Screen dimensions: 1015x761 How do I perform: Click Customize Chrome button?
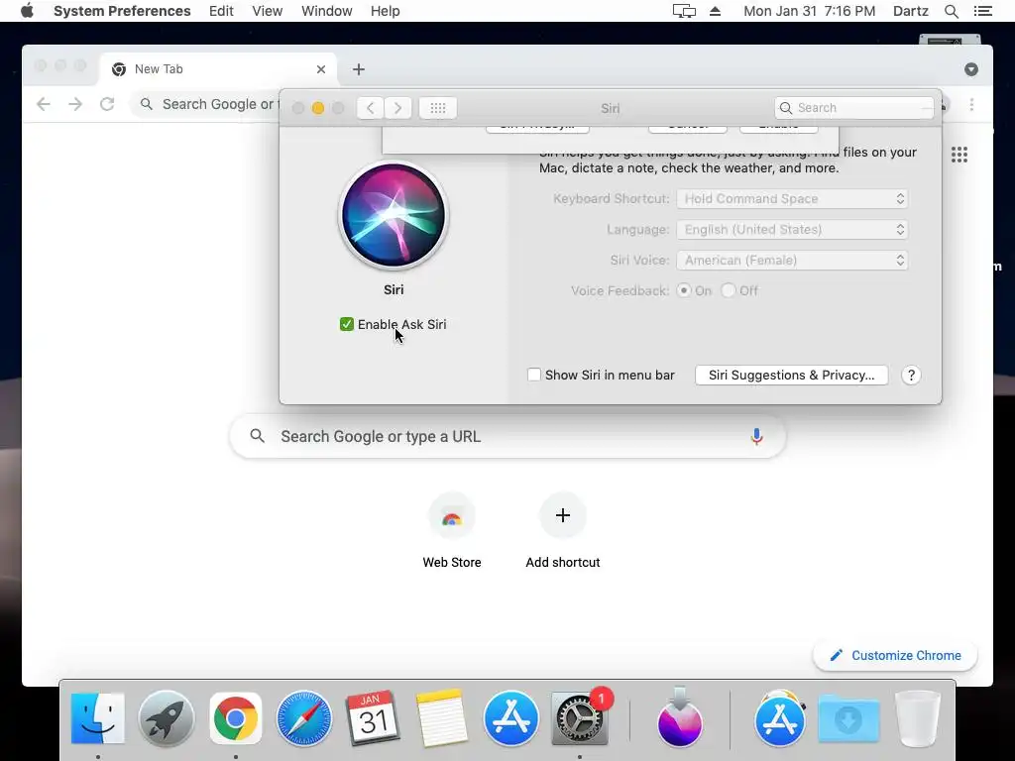tap(895, 656)
